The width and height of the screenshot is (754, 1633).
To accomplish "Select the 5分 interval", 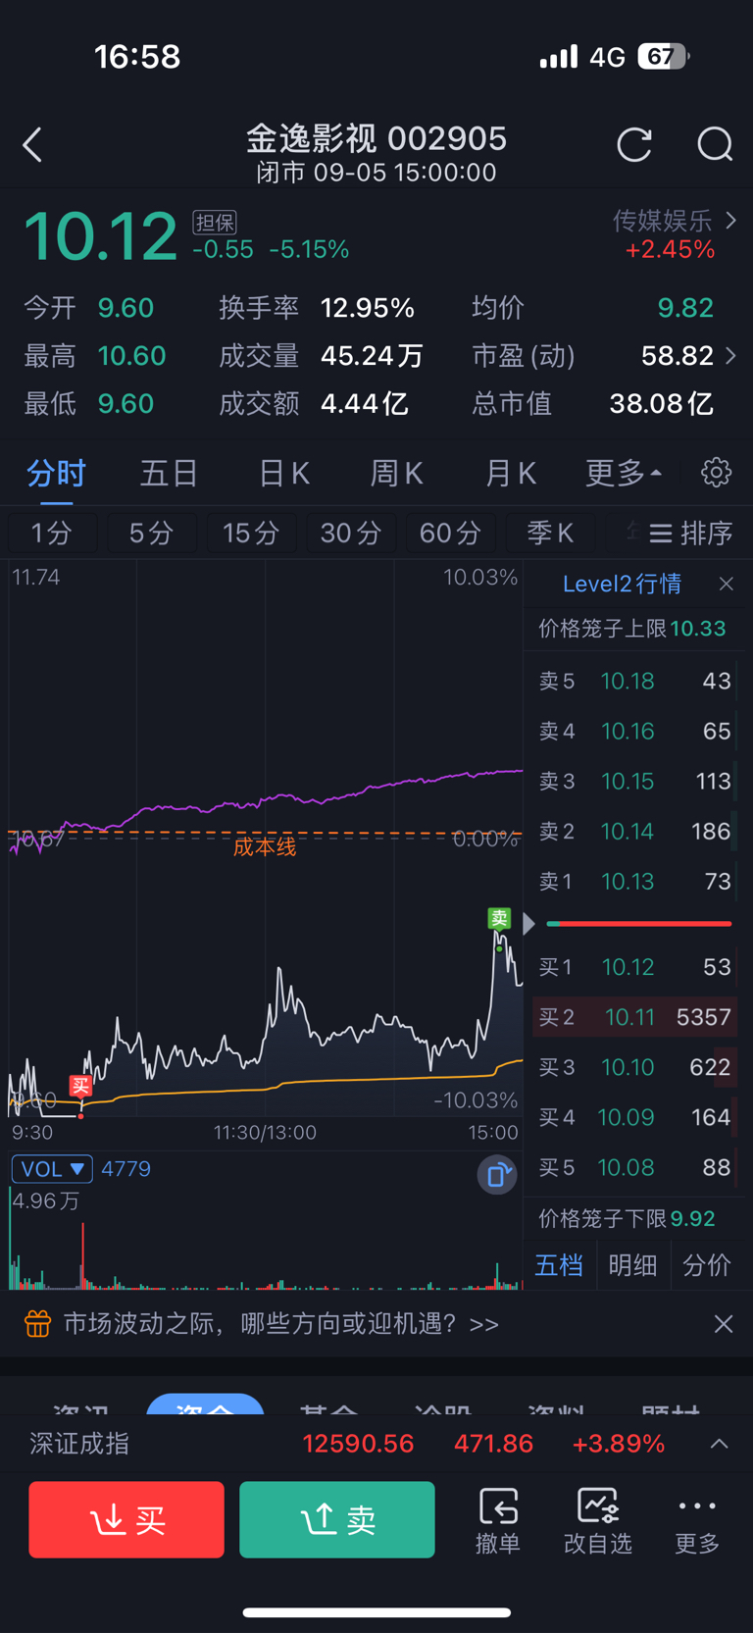I will 151,533.
